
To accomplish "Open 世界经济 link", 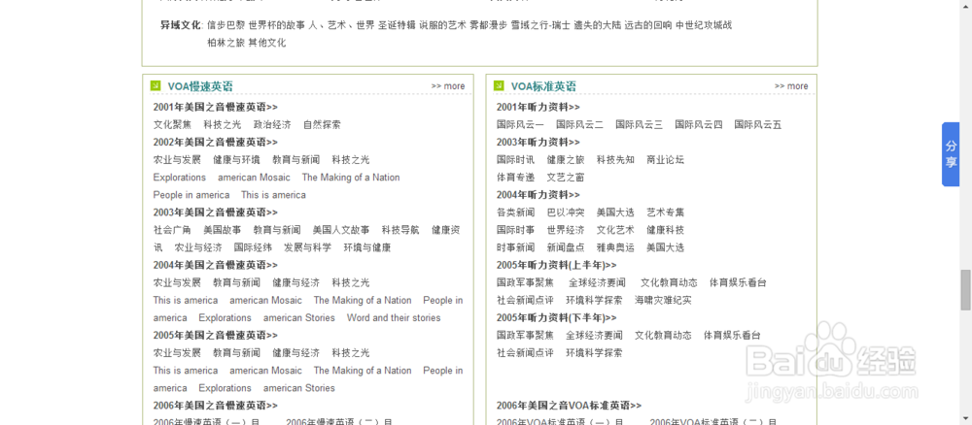I will [x=566, y=230].
